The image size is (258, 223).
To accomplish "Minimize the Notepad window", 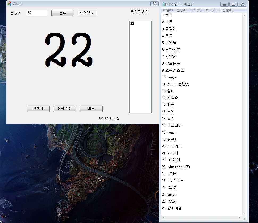I will (x=224, y=5).
